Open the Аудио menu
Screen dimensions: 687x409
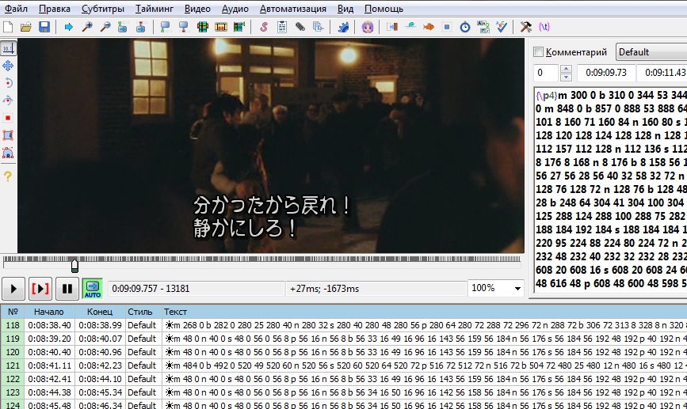235,9
